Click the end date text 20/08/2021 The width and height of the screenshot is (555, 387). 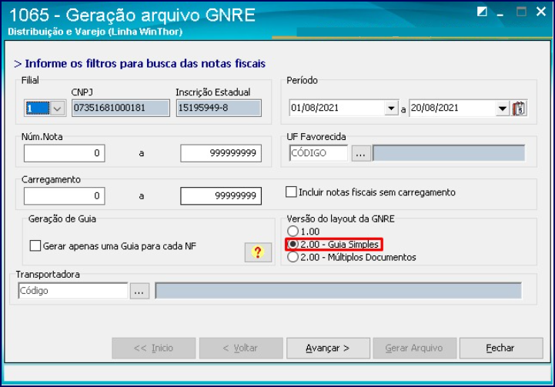click(x=434, y=108)
